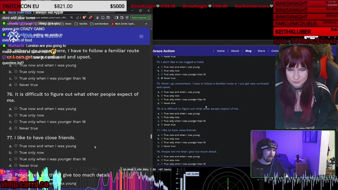Open the Brave Shields lion icon
Image resolution: width=338 pixels, height=190 pixels.
[x=84, y=18]
